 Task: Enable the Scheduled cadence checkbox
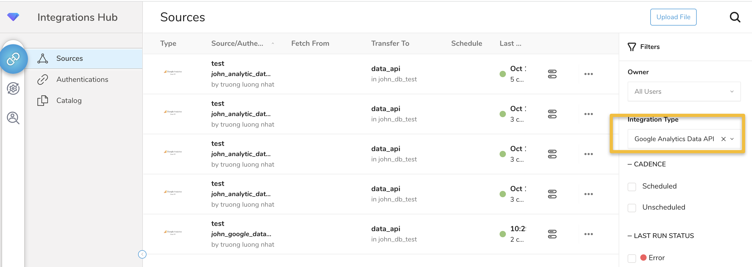pos(632,187)
